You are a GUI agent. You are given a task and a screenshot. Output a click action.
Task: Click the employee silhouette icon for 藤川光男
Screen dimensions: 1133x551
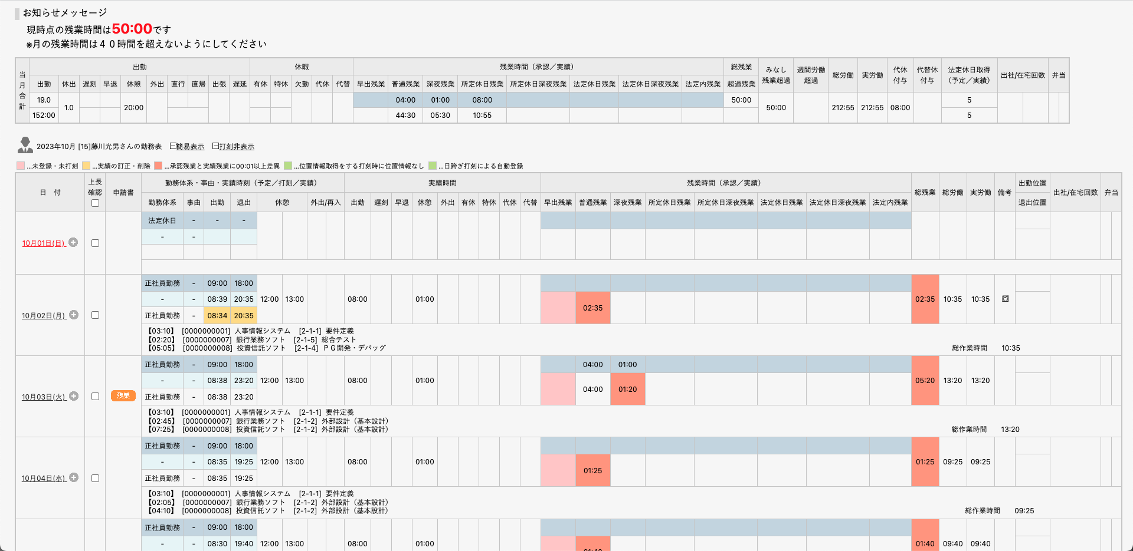[x=25, y=145]
